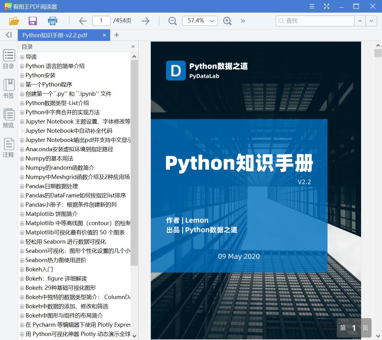The height and width of the screenshot is (340, 382).
Task: Open a PDF file with the folder icon
Action: pos(14,21)
